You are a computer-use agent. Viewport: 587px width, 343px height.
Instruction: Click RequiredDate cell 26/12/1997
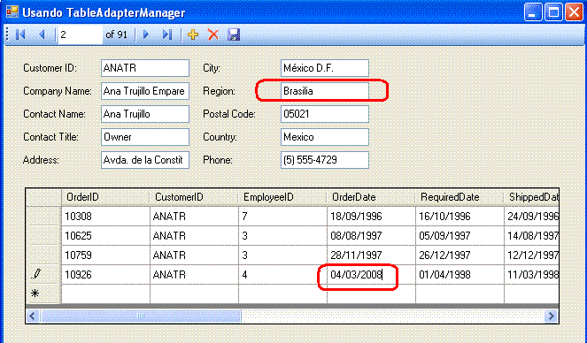coord(460,255)
